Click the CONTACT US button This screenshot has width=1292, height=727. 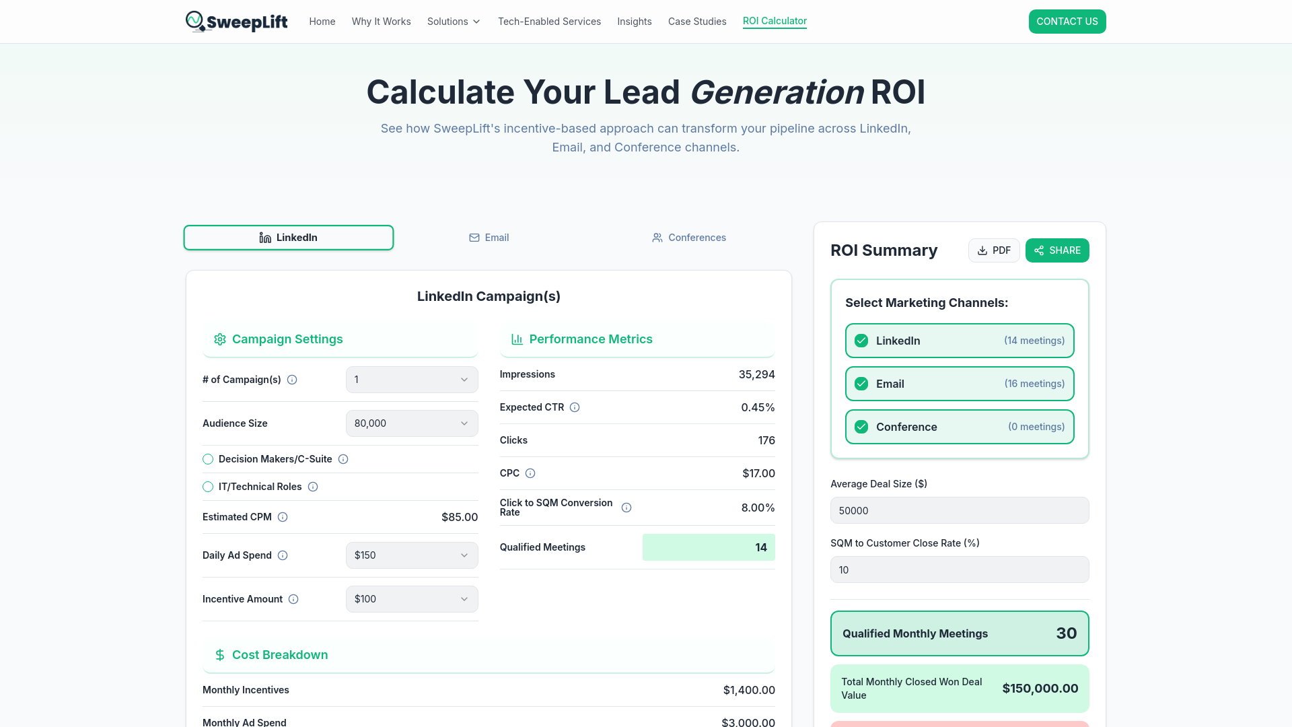pyautogui.click(x=1067, y=22)
